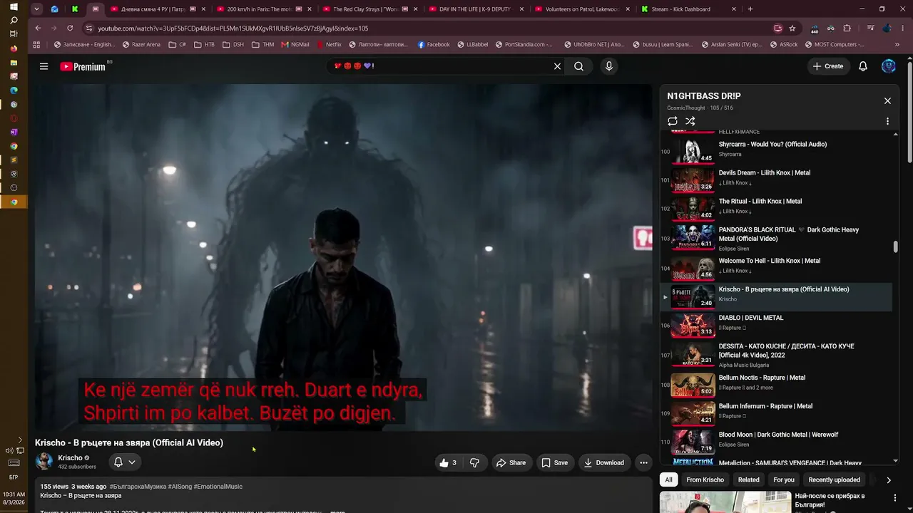Open Krischo channel avatar
The height and width of the screenshot is (513, 913).
coord(44,462)
